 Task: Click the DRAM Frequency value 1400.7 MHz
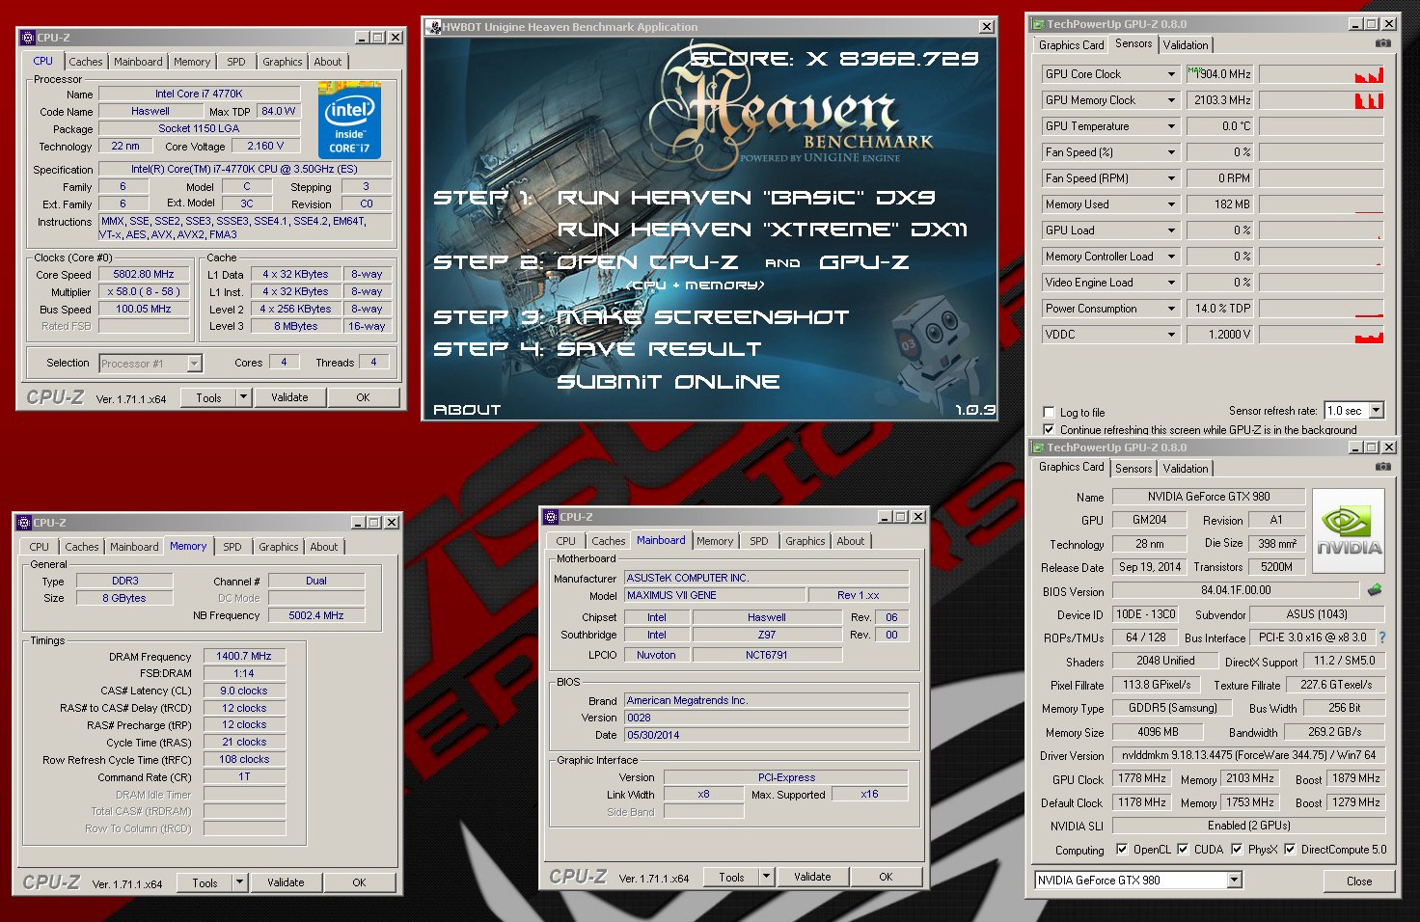point(244,656)
